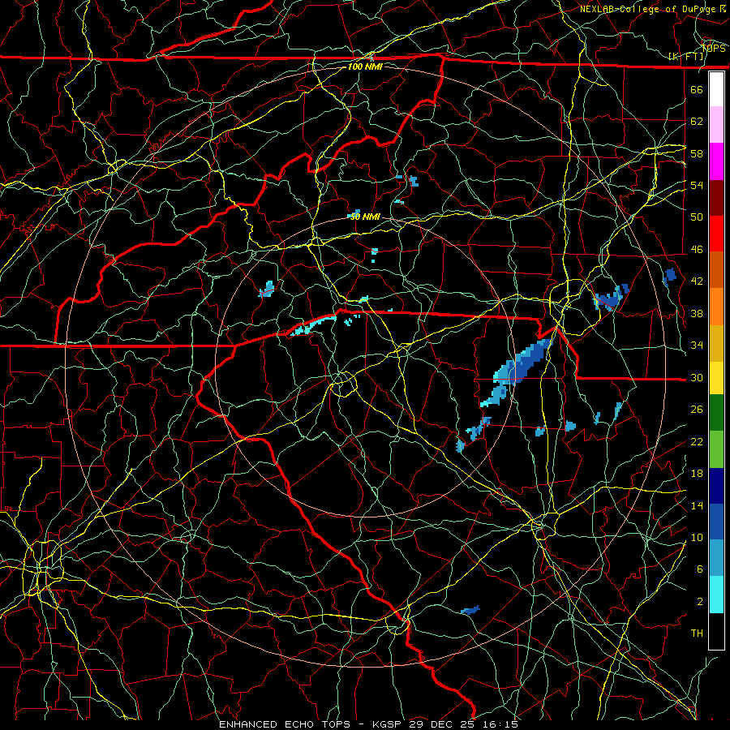The width and height of the screenshot is (730, 730).
Task: Click the "50" legend value
Action: 697,217
